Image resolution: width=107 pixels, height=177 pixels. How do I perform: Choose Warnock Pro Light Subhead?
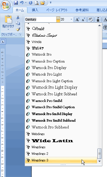61,94
